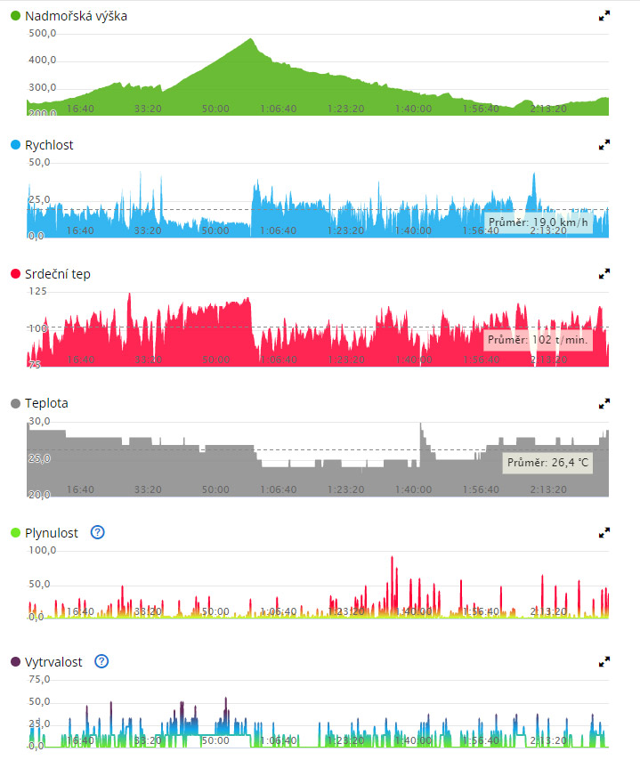Screen dimensions: 640x768
Task: Select the purple Vytrvalost color dot
Action: pyautogui.click(x=15, y=661)
